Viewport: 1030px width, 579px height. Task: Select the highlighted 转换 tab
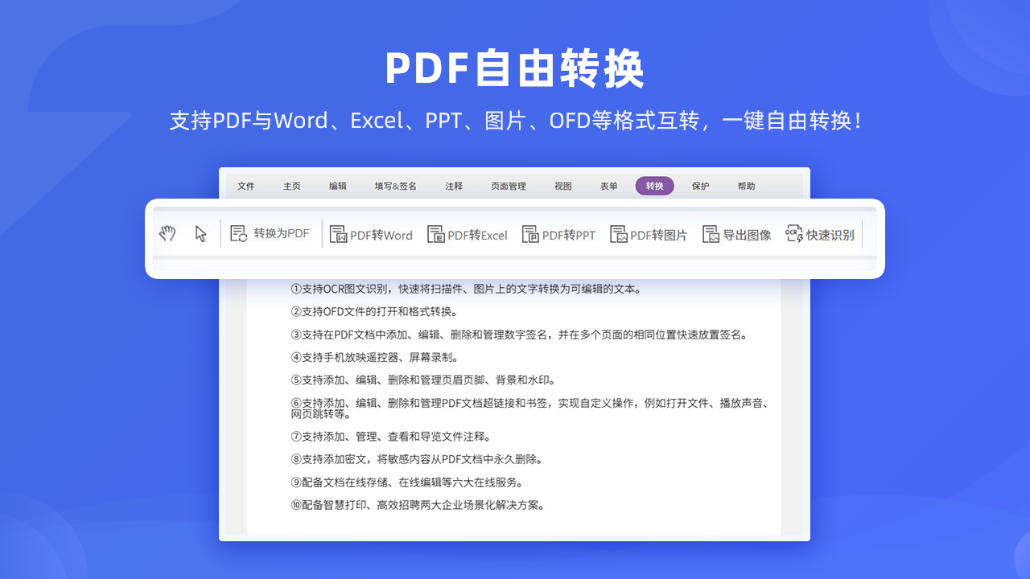654,186
